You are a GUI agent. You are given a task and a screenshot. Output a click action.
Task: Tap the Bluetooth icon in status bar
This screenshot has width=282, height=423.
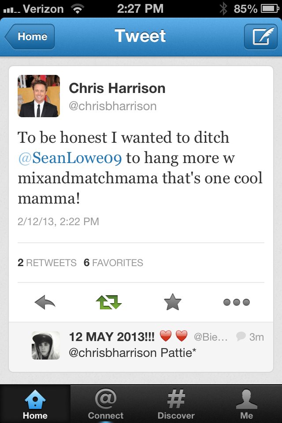coord(223,9)
